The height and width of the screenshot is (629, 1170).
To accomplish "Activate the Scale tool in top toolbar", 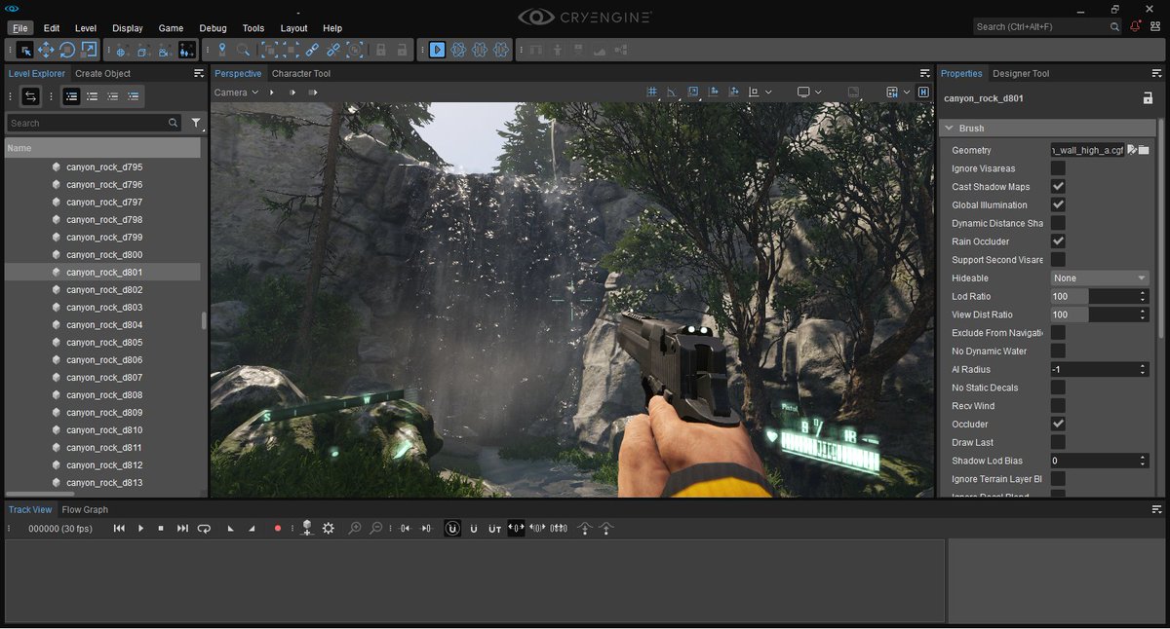I will 89,50.
